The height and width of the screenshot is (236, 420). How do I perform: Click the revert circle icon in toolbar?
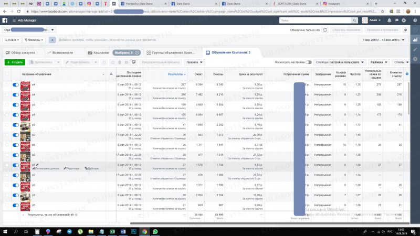[112, 62]
